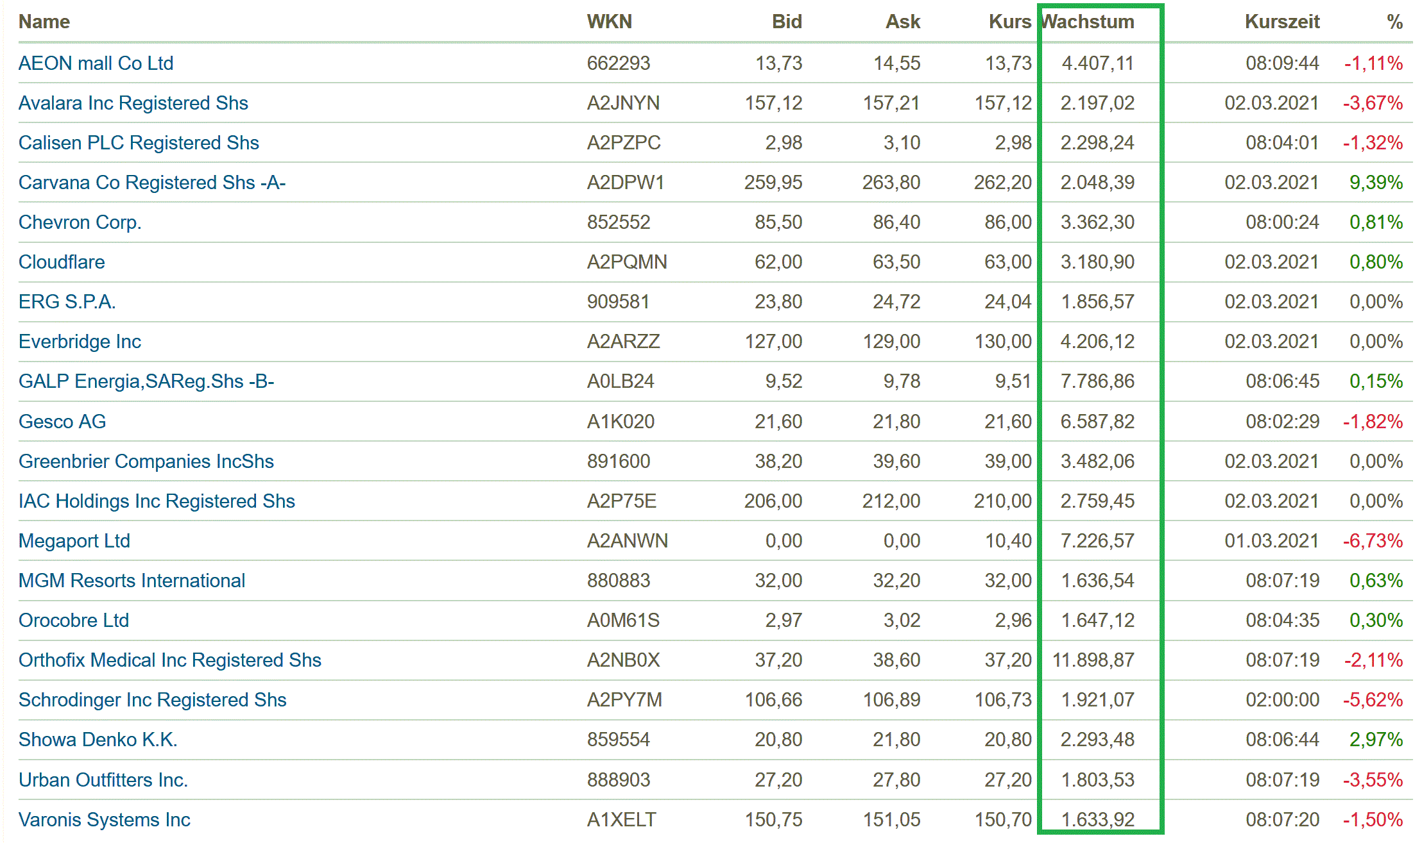Select WKN value 880883

click(619, 581)
